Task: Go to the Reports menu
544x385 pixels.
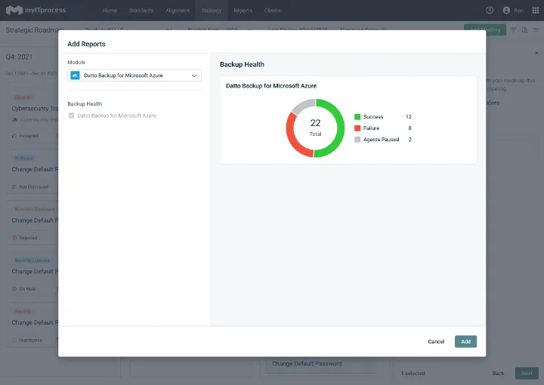Action: point(243,11)
